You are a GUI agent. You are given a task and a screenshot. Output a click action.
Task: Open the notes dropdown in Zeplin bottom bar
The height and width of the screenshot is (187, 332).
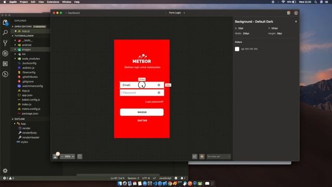tap(218, 156)
